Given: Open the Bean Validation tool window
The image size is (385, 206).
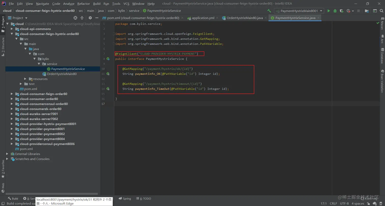Looking at the screenshot, I should click(x=382, y=81).
